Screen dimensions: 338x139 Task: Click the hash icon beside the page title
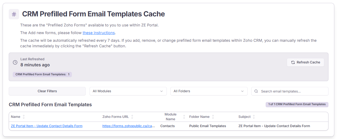[14, 14]
